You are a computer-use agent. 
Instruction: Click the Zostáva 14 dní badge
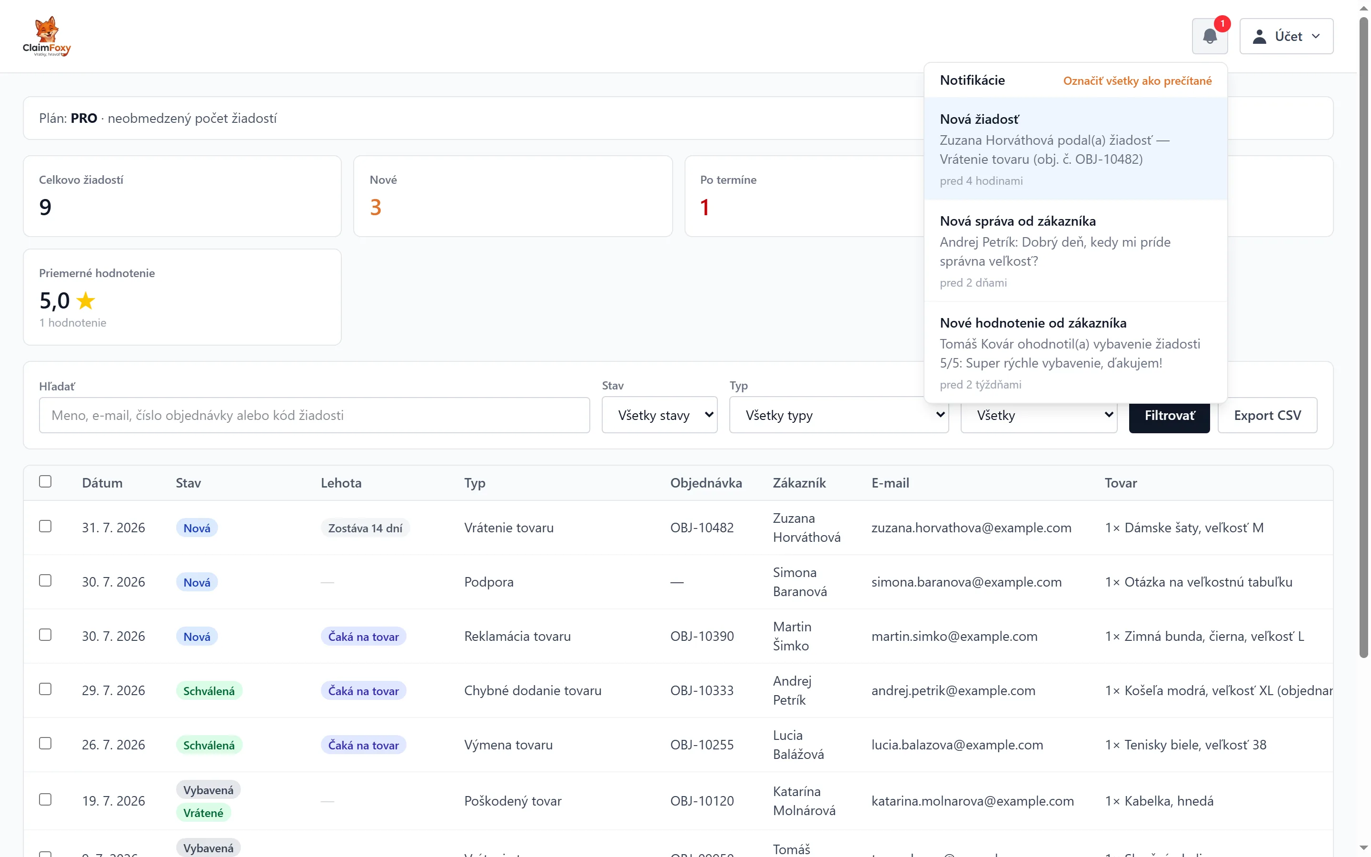coord(365,528)
